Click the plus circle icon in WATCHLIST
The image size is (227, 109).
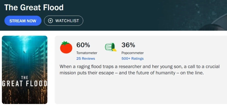point(50,21)
